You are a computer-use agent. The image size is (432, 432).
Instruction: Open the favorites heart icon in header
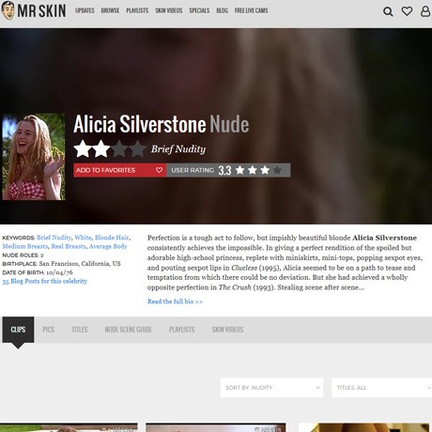click(x=407, y=11)
